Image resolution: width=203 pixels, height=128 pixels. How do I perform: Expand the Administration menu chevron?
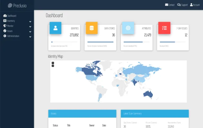[x=30, y=37]
